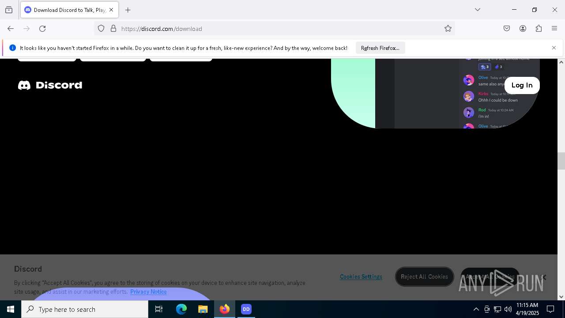
Task: Open the Firefox account icon
Action: coord(523,29)
